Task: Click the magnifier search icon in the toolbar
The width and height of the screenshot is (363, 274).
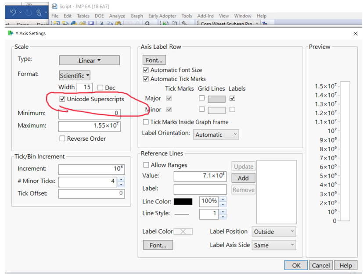Action: pyautogui.click(x=147, y=24)
